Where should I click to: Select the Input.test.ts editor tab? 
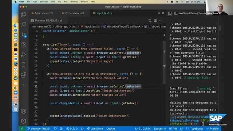click(x=104, y=13)
